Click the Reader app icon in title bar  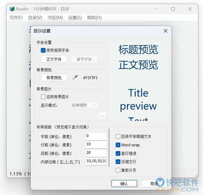point(12,9)
